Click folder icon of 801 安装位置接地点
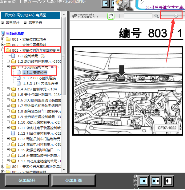 tap(8, 39)
